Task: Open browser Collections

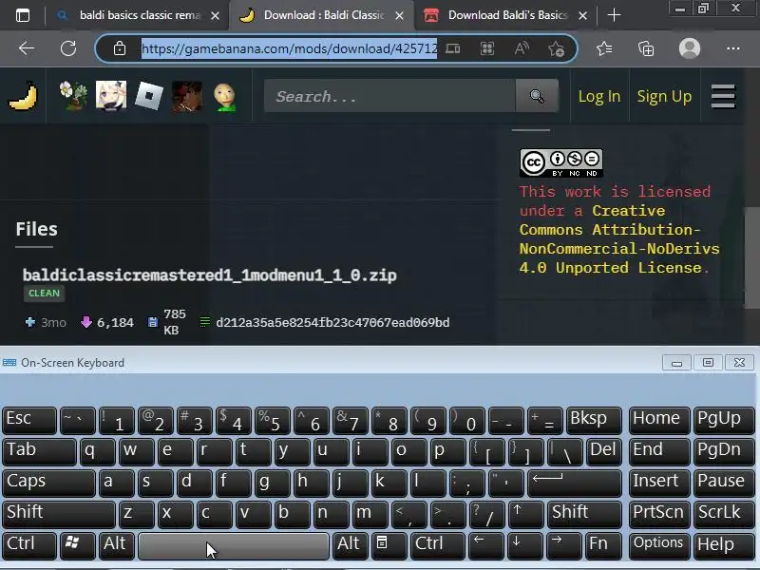Action: pyautogui.click(x=646, y=48)
